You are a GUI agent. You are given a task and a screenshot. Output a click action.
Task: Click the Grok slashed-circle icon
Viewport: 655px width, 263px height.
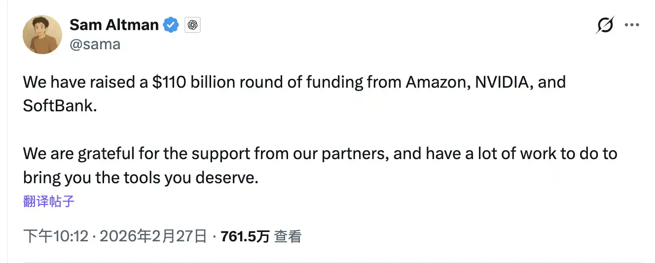click(605, 25)
